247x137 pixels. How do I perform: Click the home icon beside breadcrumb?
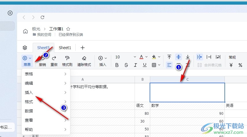25,31
